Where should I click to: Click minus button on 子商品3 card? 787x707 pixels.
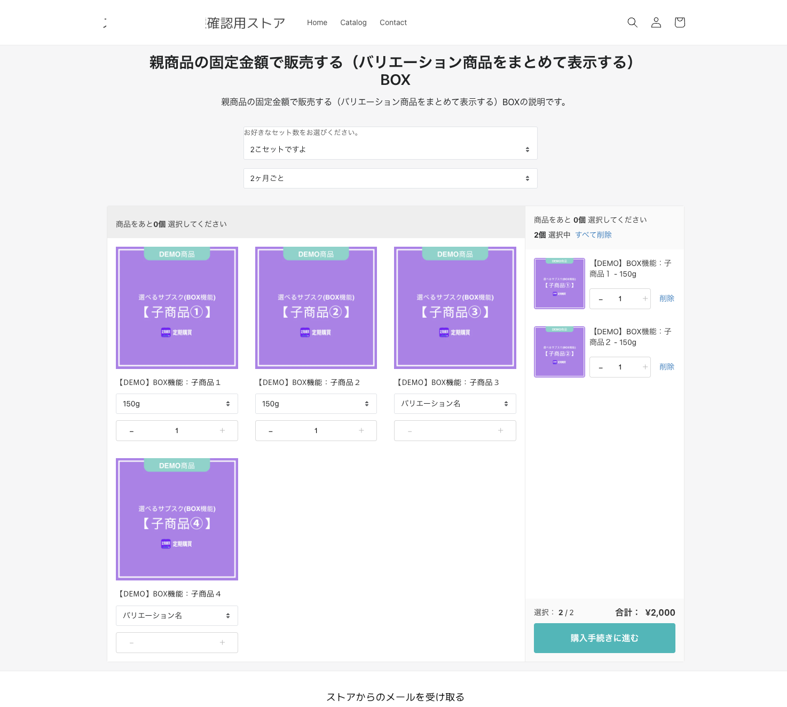pyautogui.click(x=410, y=430)
